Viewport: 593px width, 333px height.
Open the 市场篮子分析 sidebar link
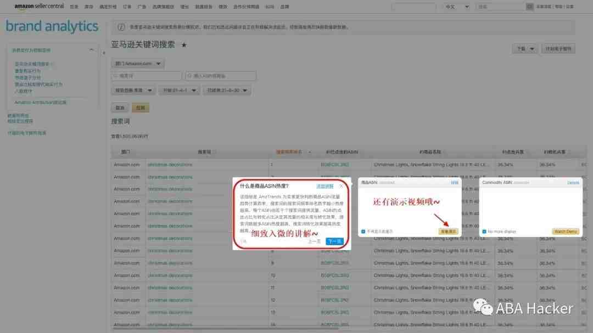[x=27, y=77]
